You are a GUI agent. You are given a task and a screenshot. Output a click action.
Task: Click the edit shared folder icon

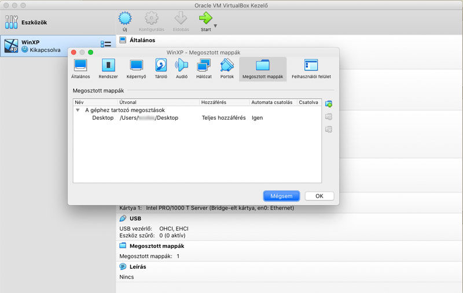(x=329, y=117)
